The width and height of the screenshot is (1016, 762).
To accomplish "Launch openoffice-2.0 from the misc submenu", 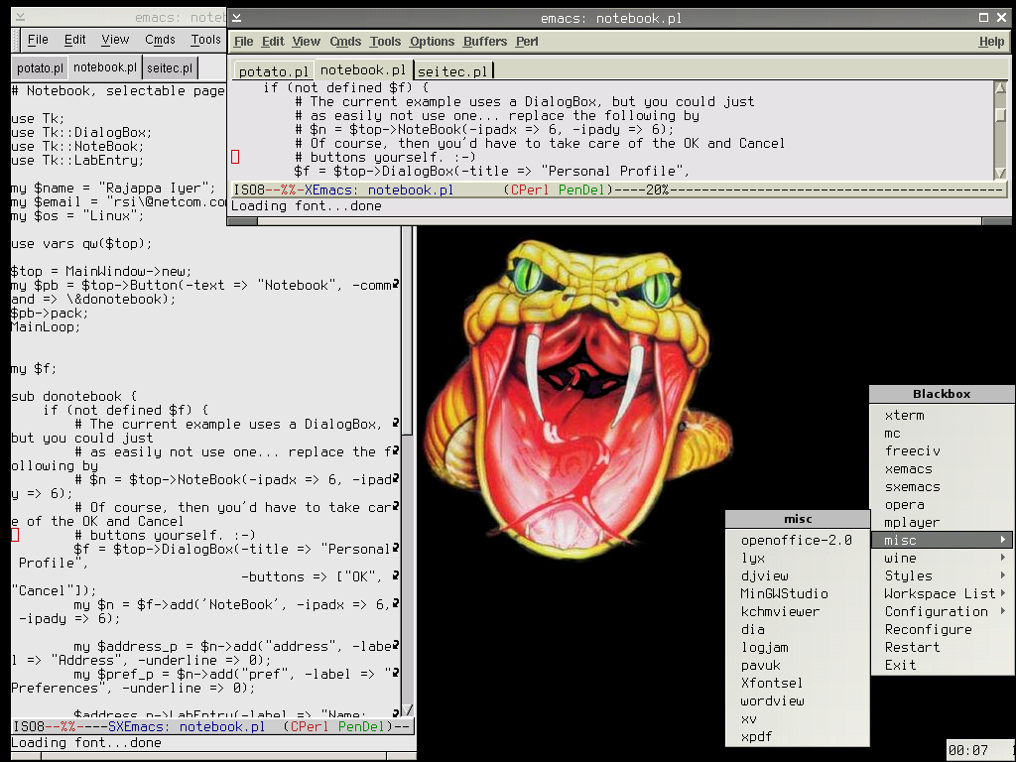I will 798,541.
